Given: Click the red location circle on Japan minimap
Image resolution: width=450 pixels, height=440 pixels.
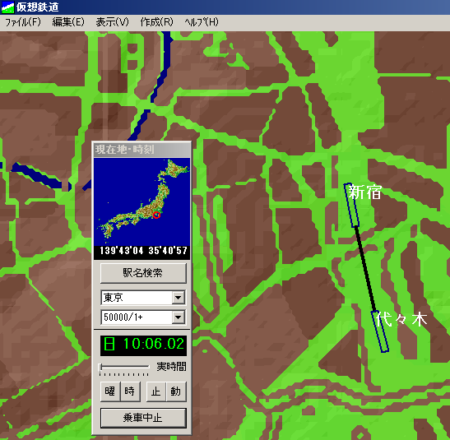Looking at the screenshot, I should click(156, 215).
